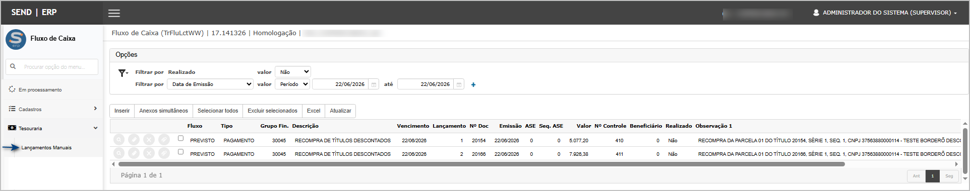Sort by the Valor column header

click(584, 126)
